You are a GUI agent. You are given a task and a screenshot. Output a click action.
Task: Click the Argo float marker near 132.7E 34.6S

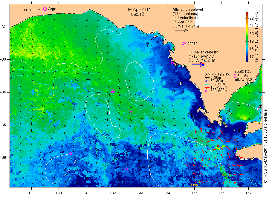tap(131, 113)
